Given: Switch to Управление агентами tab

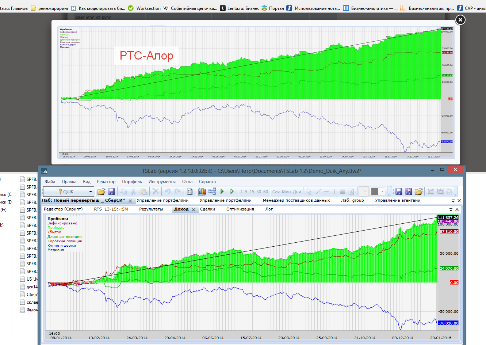Looking at the screenshot, I should (398, 200).
